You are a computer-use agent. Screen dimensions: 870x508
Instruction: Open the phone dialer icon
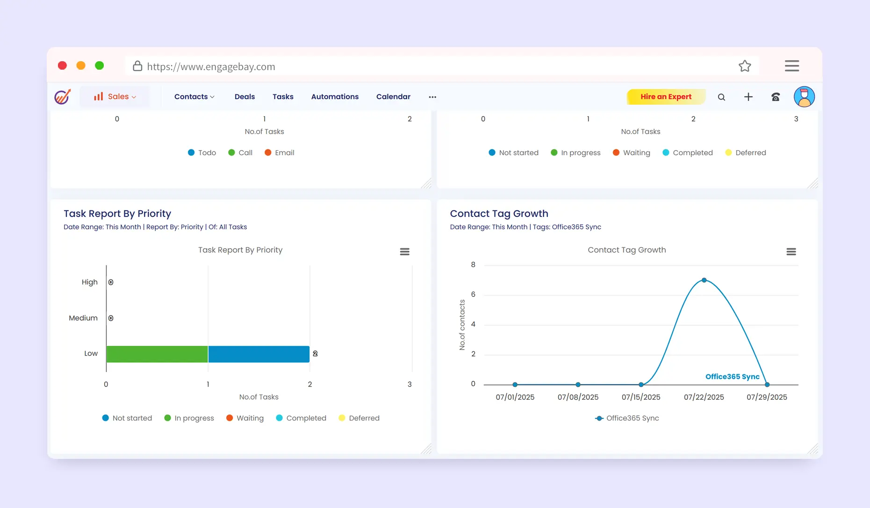click(x=775, y=97)
